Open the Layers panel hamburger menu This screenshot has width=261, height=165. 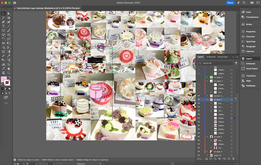point(237,57)
